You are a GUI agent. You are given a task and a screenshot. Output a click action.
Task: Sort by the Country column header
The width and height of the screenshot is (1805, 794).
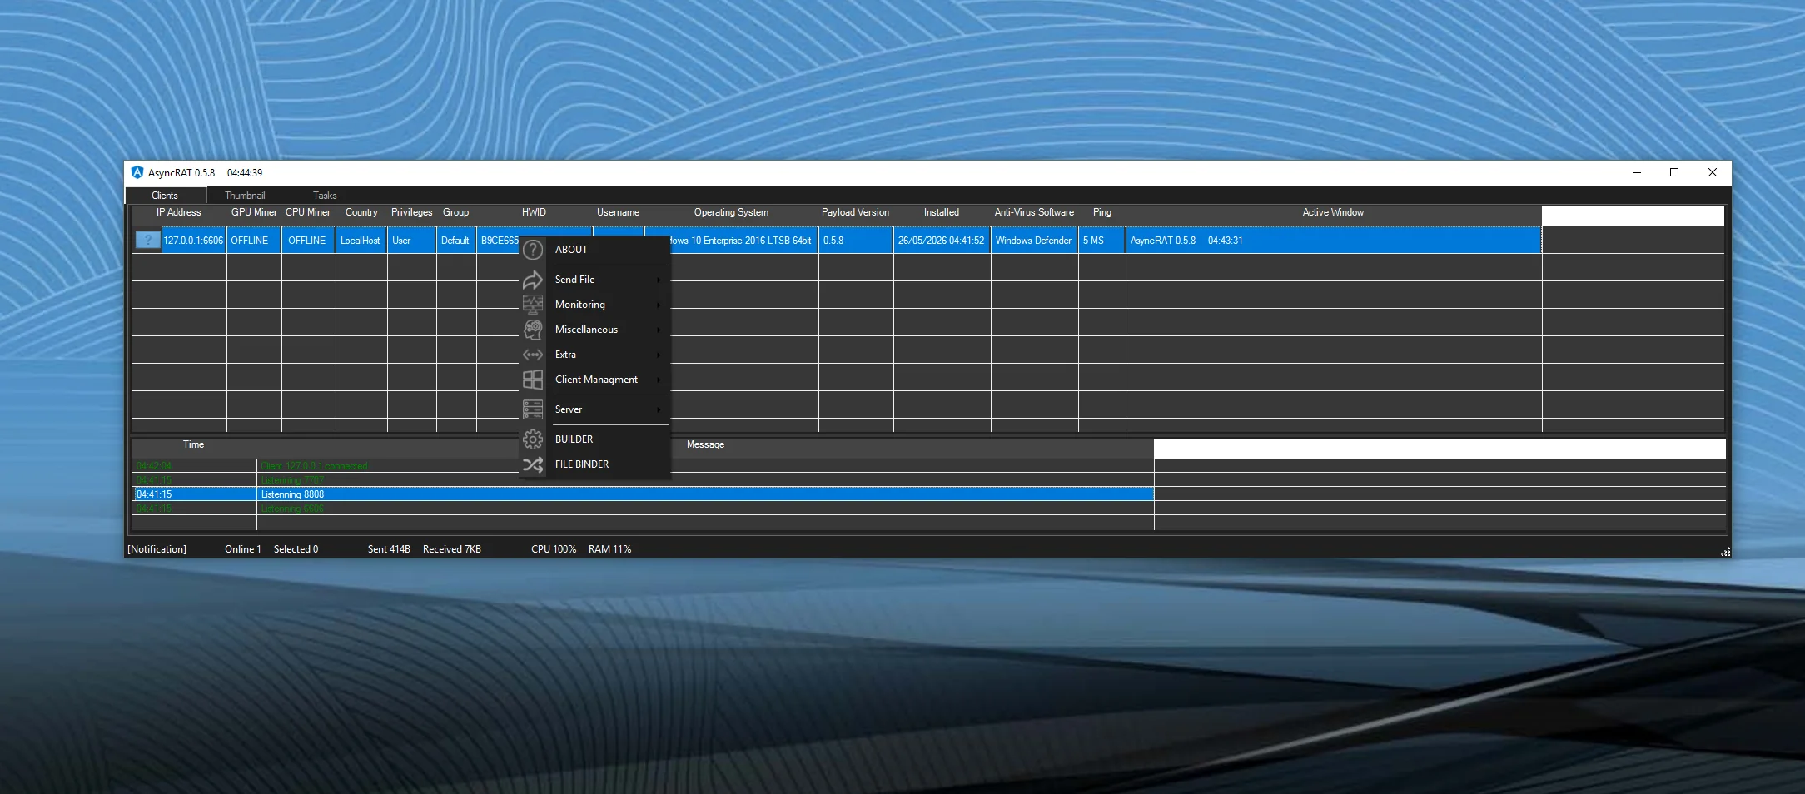[361, 212]
